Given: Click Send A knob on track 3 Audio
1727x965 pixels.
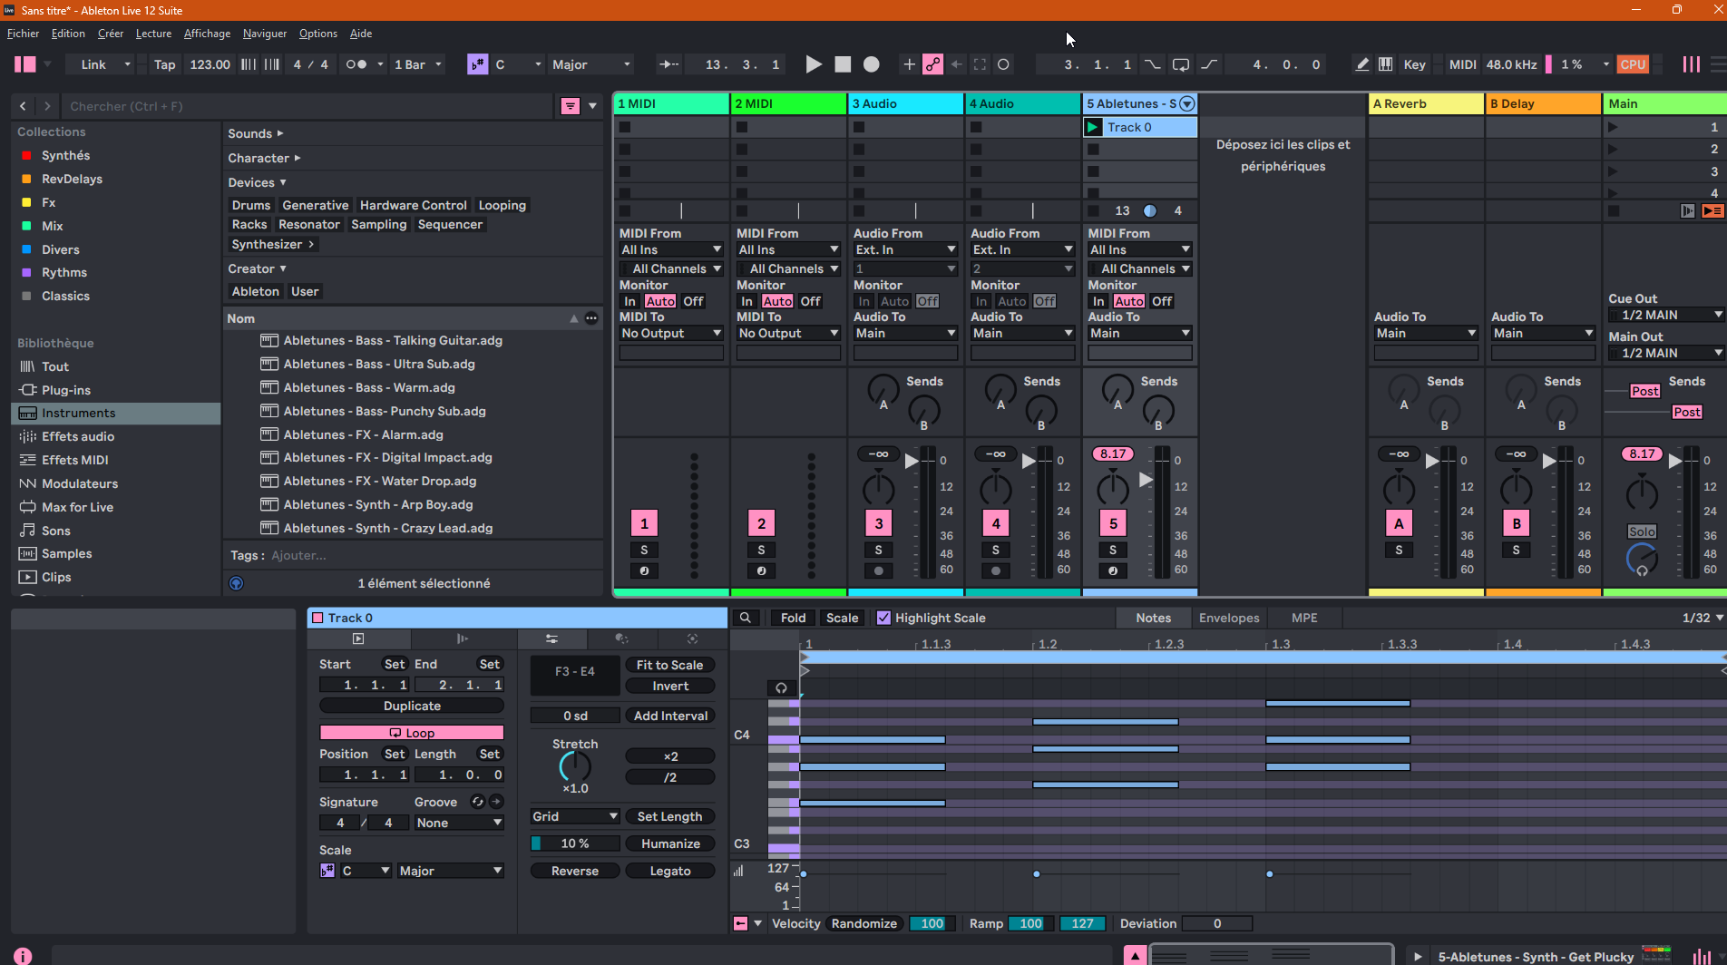Looking at the screenshot, I should [x=883, y=390].
